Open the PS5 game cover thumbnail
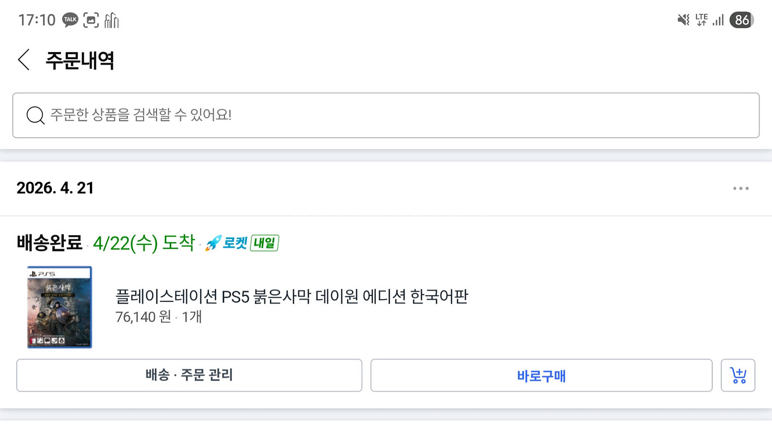 (x=59, y=307)
